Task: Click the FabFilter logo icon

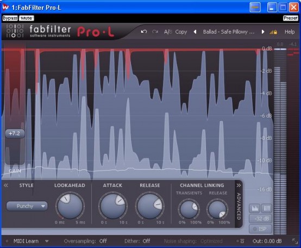Action: click(15, 31)
